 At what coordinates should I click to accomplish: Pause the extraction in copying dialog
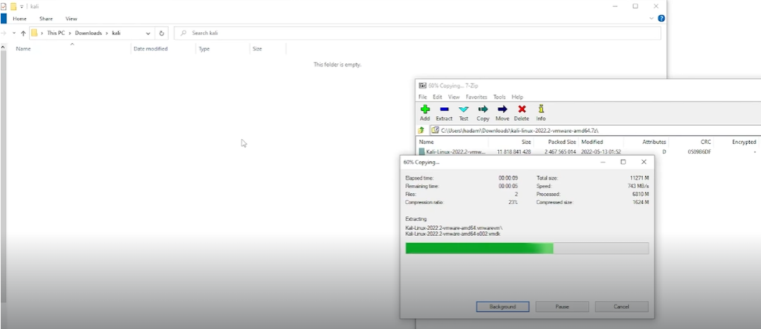pyautogui.click(x=562, y=307)
